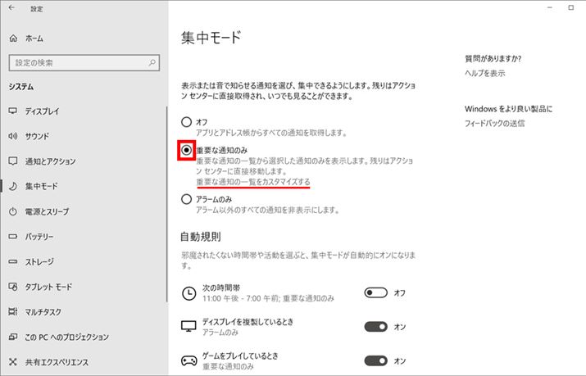Select the アラームのみ radio button
The height and width of the screenshot is (376, 586).
tap(186, 199)
